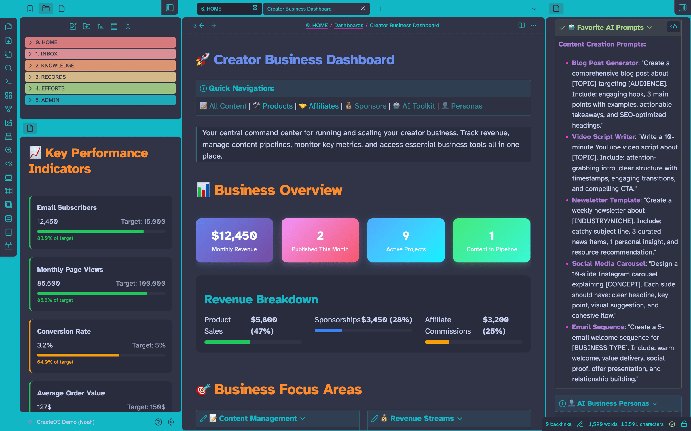Open the right sidebar document tab
691x431 pixels.
[556, 9]
